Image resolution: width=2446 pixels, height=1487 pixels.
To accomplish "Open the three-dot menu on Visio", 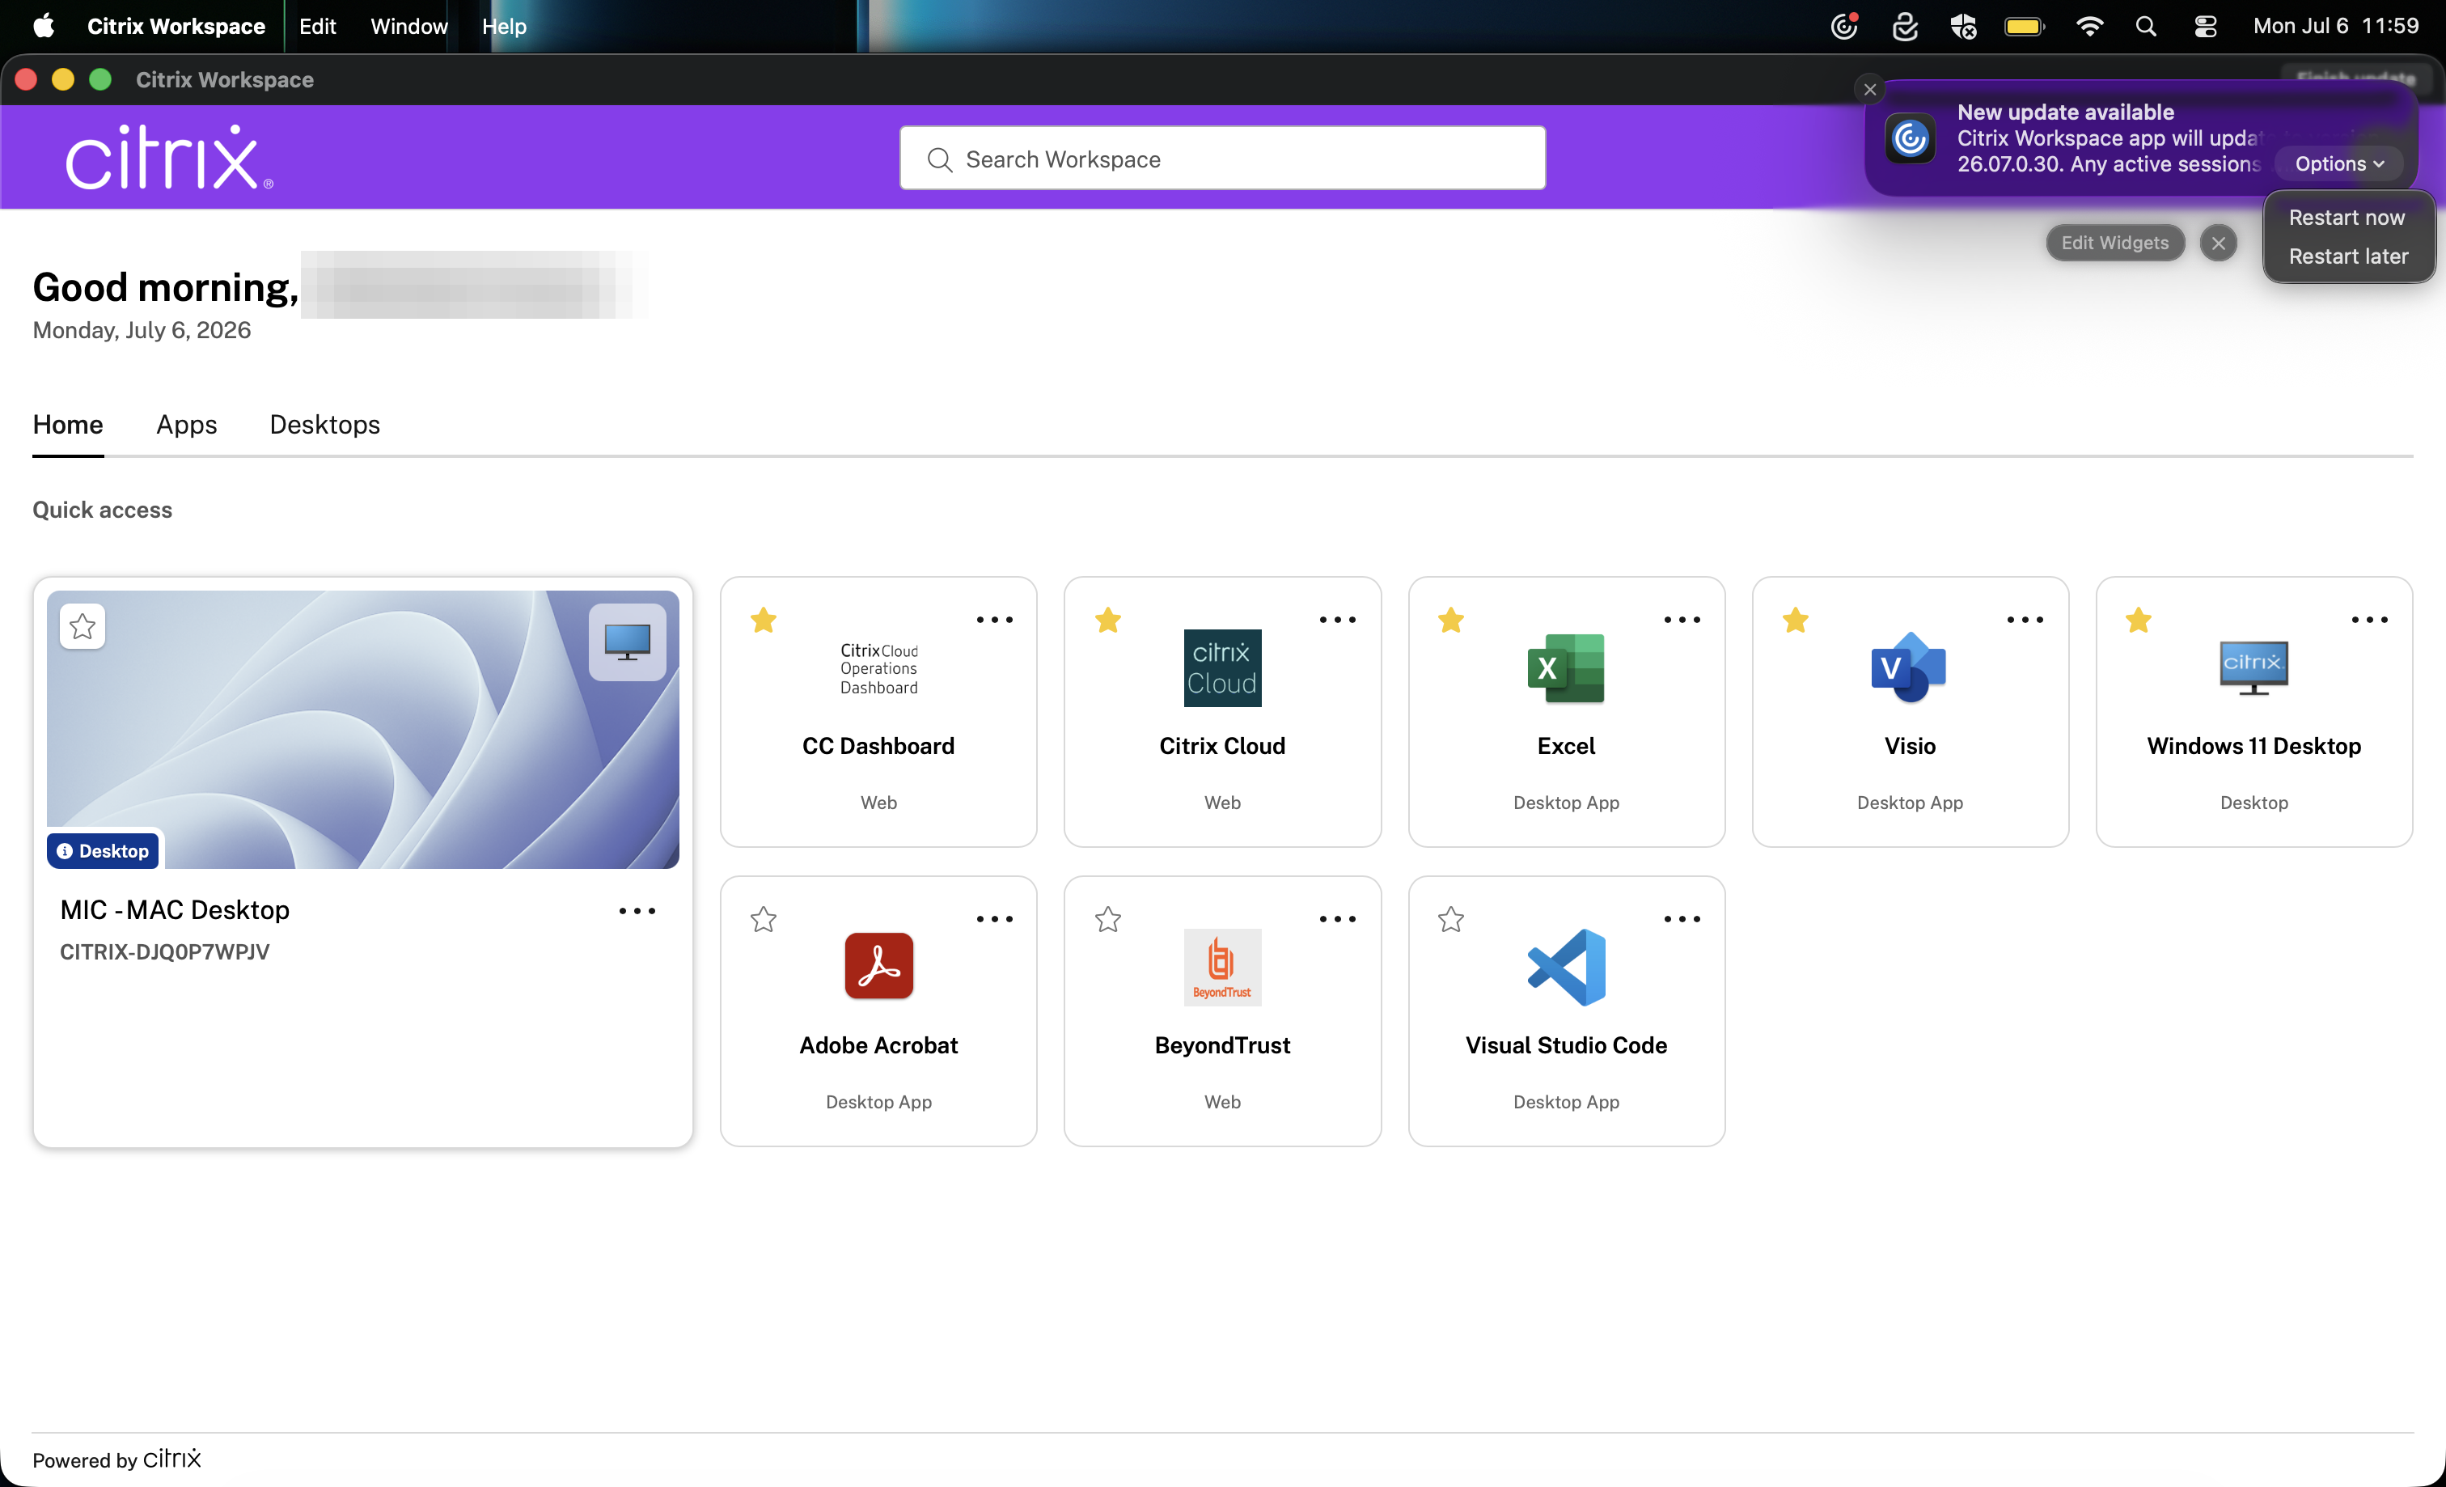I will click(2025, 620).
